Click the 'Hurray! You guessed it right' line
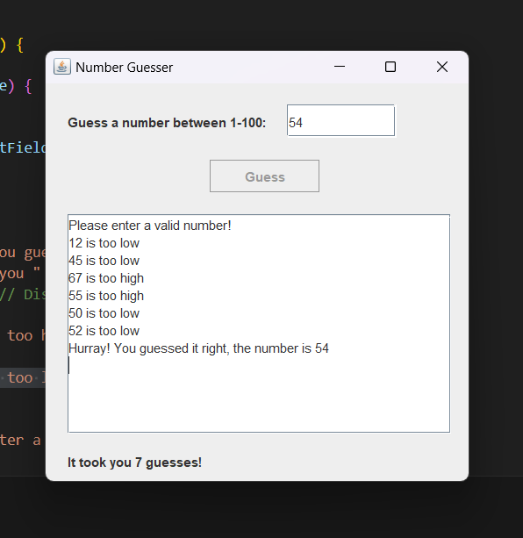The height and width of the screenshot is (538, 523). coord(198,348)
